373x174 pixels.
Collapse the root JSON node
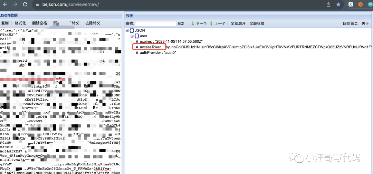pyautogui.click(x=127, y=31)
